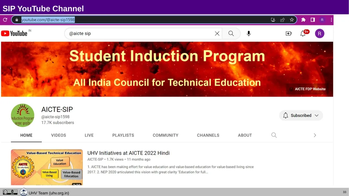Click the AICTE-SIP channel title
Image resolution: width=349 pixels, height=196 pixels.
57,109
